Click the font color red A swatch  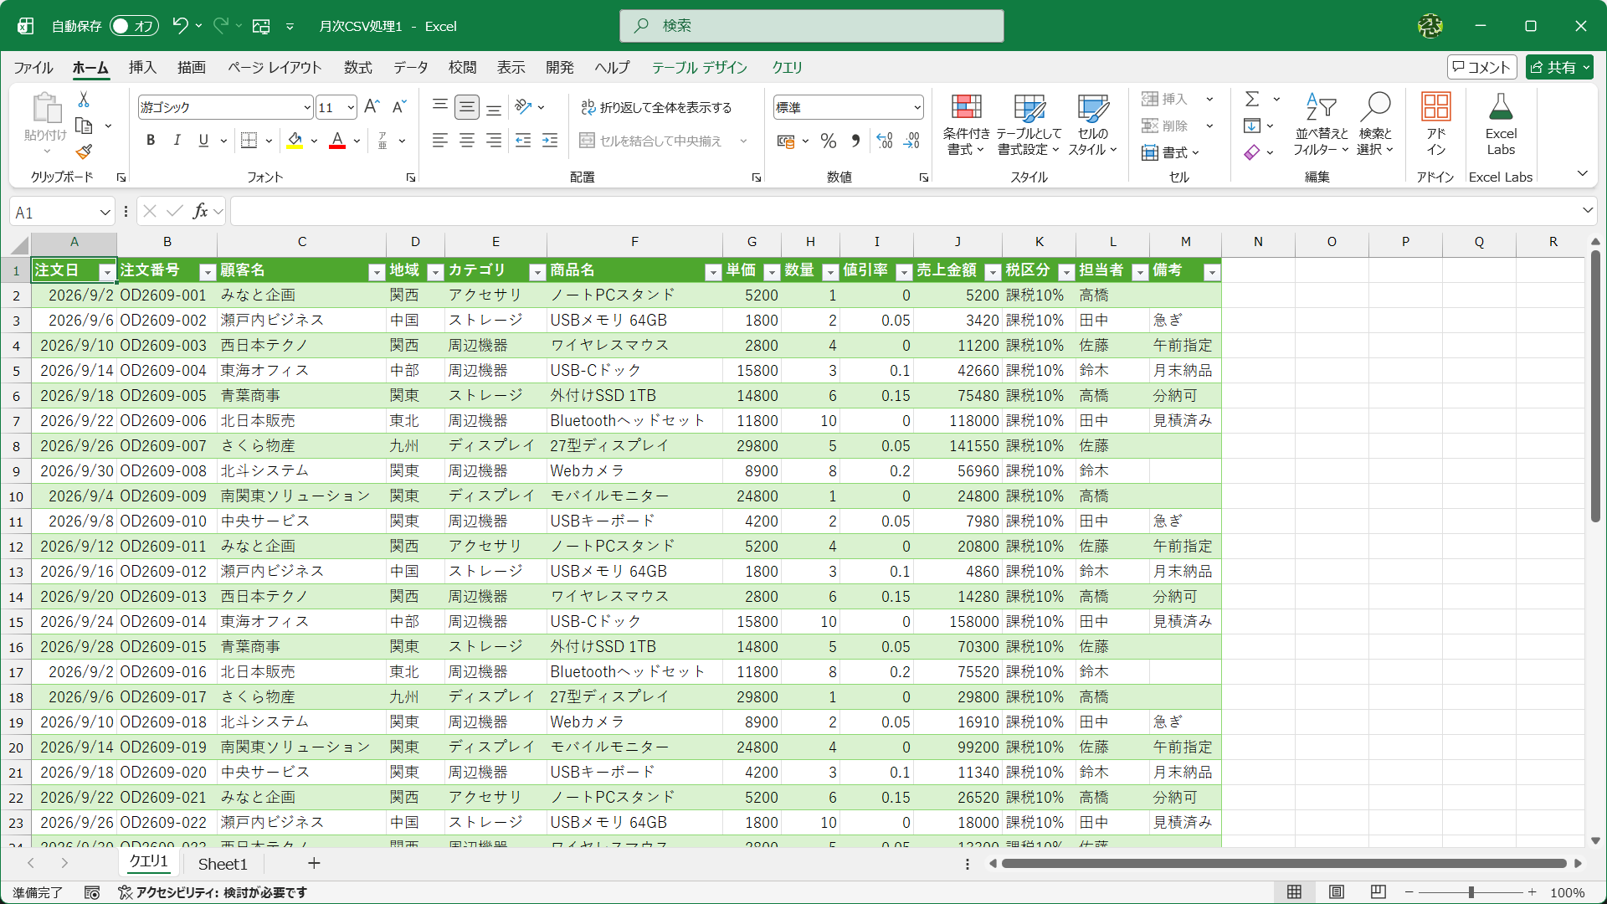point(337,141)
